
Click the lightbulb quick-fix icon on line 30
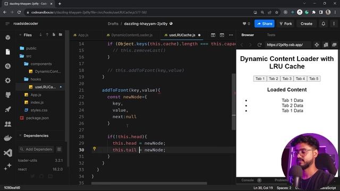[95, 149]
